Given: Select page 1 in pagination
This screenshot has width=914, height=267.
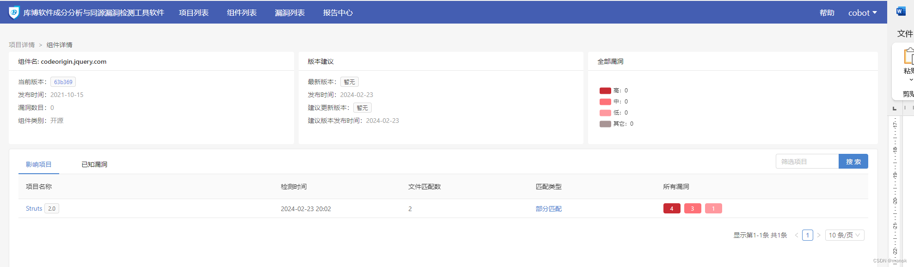Looking at the screenshot, I should coord(808,235).
